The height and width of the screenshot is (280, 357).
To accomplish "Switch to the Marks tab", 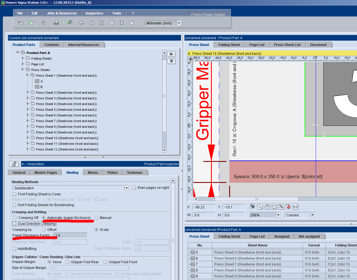I will tap(93, 173).
